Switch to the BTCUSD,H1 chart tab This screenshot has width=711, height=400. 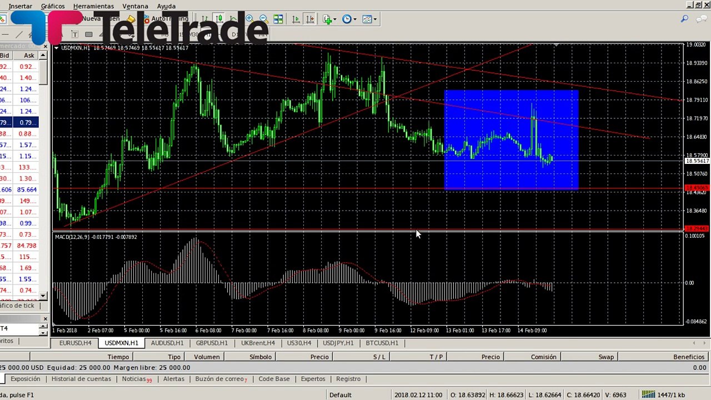tap(382, 343)
